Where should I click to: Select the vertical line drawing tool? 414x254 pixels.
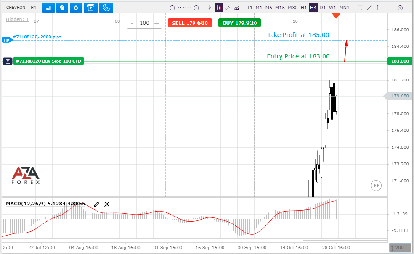click(378, 8)
